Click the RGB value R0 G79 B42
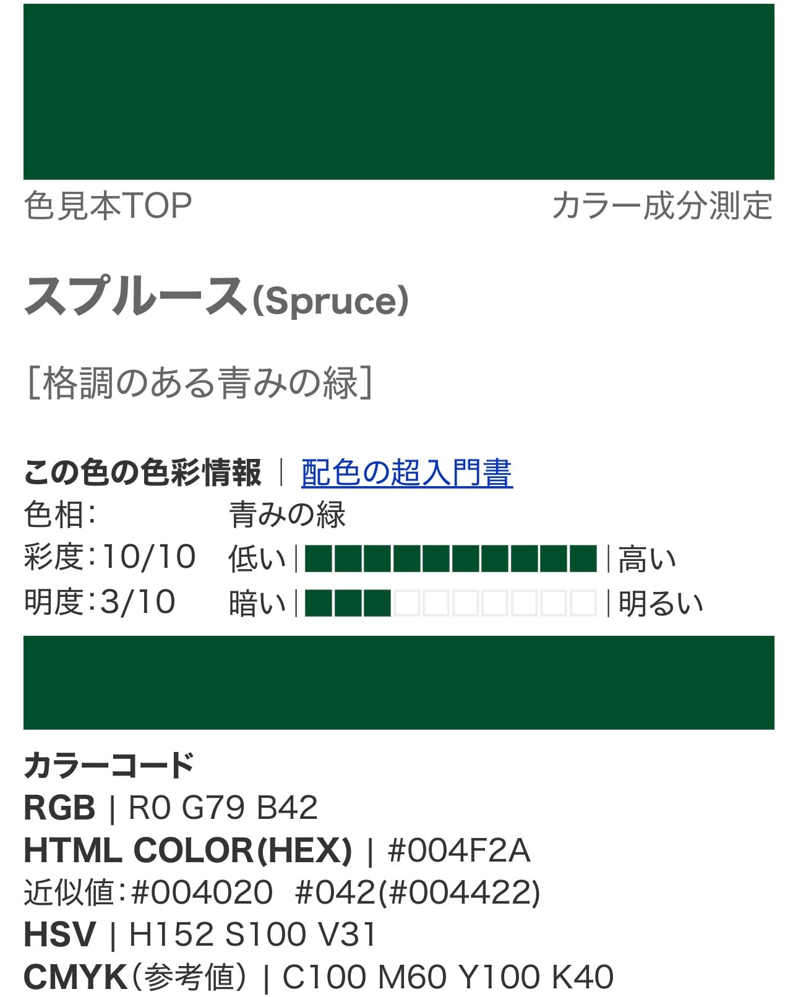The width and height of the screenshot is (798, 997). click(x=223, y=808)
